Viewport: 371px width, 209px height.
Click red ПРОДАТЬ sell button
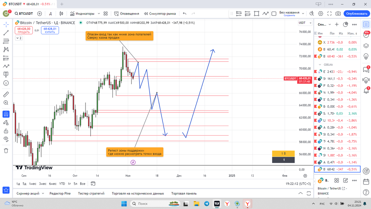(24, 30)
